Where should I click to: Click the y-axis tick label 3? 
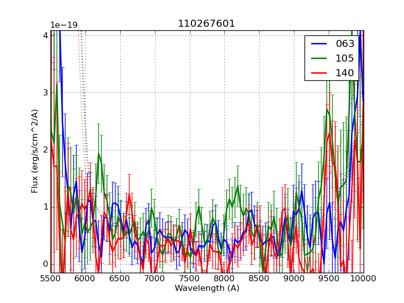pos(45,93)
